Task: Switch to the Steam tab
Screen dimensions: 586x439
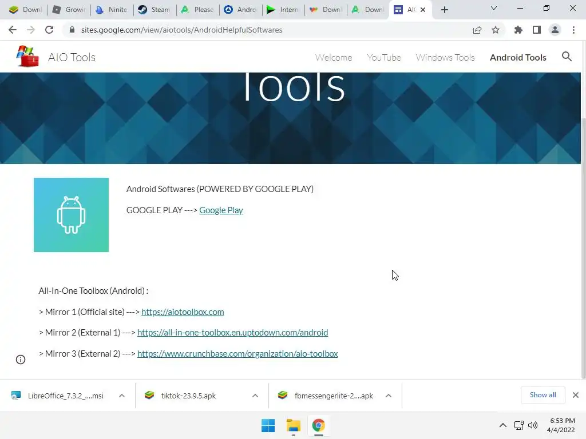Action: point(154,10)
